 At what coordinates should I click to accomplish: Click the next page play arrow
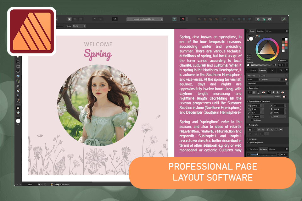click(x=39, y=184)
